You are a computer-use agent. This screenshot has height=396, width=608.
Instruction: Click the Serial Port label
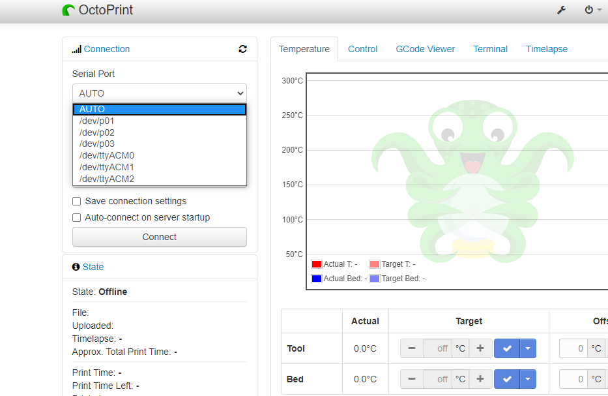pyautogui.click(x=93, y=74)
